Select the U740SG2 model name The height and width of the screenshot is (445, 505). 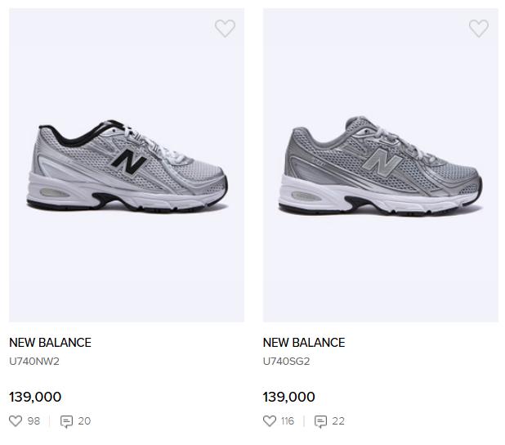click(x=287, y=362)
